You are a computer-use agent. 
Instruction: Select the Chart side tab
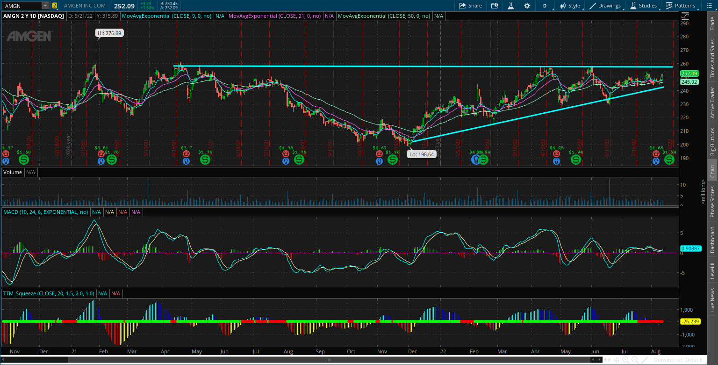[712, 171]
